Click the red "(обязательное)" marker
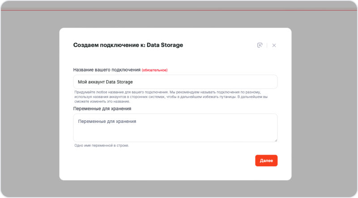The height and width of the screenshot is (198, 358). [154, 70]
